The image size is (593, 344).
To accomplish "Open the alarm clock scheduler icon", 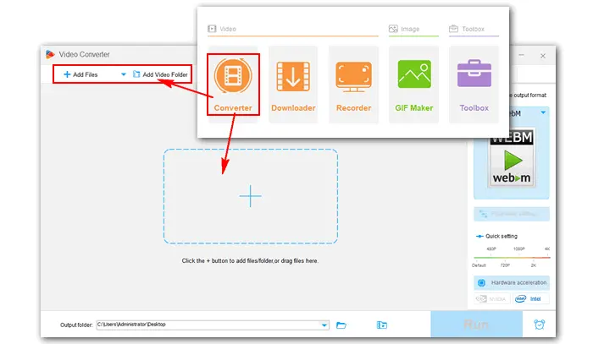I will (x=540, y=325).
